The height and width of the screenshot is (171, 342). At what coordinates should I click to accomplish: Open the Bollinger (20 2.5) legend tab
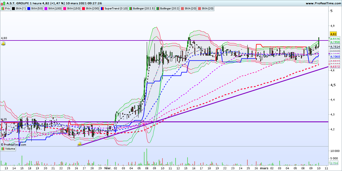coord(142,9)
